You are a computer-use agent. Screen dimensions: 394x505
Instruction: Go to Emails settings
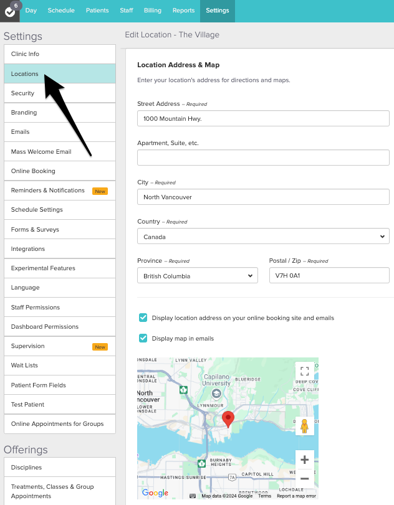(60, 132)
